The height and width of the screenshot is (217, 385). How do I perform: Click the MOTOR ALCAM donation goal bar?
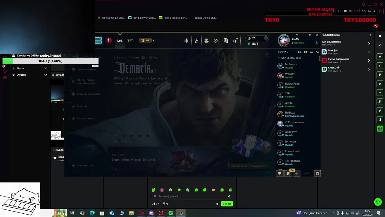tap(320, 14)
